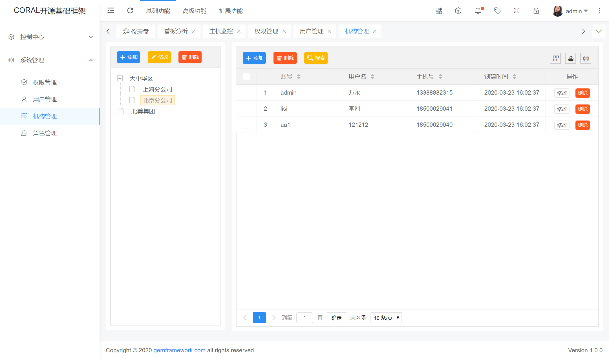Go to the previous page arrow
609x359 pixels.
(245, 318)
